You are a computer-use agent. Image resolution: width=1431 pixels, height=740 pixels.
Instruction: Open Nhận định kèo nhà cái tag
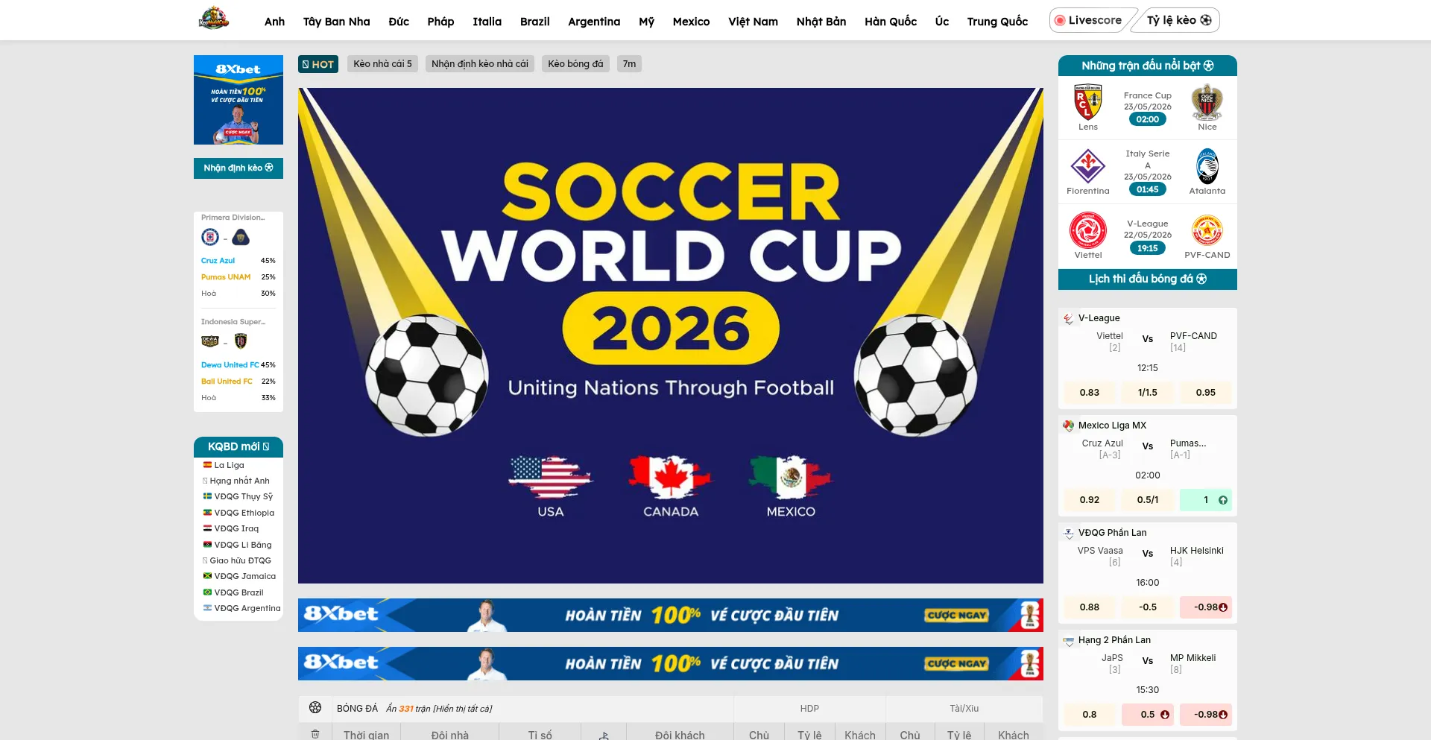[480, 64]
